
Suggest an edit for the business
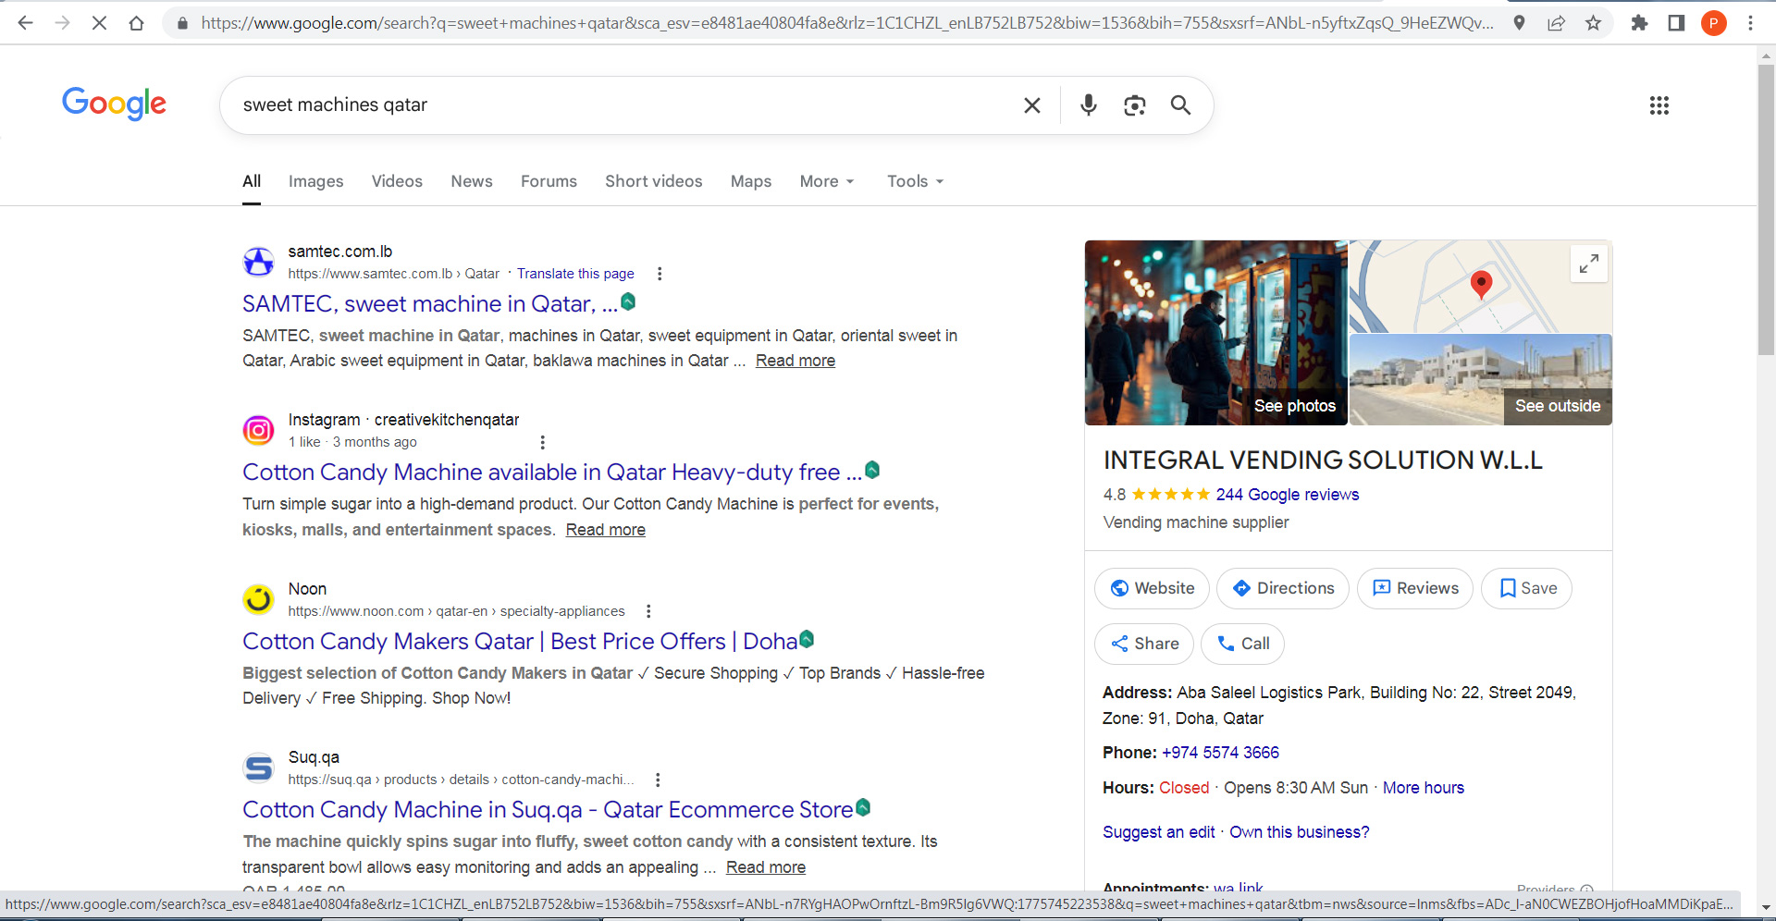(x=1158, y=832)
